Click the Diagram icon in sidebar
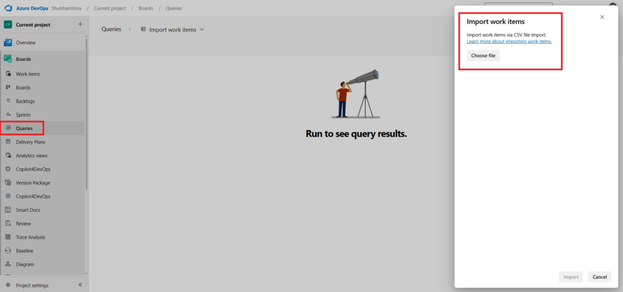The image size is (623, 292). [x=8, y=264]
